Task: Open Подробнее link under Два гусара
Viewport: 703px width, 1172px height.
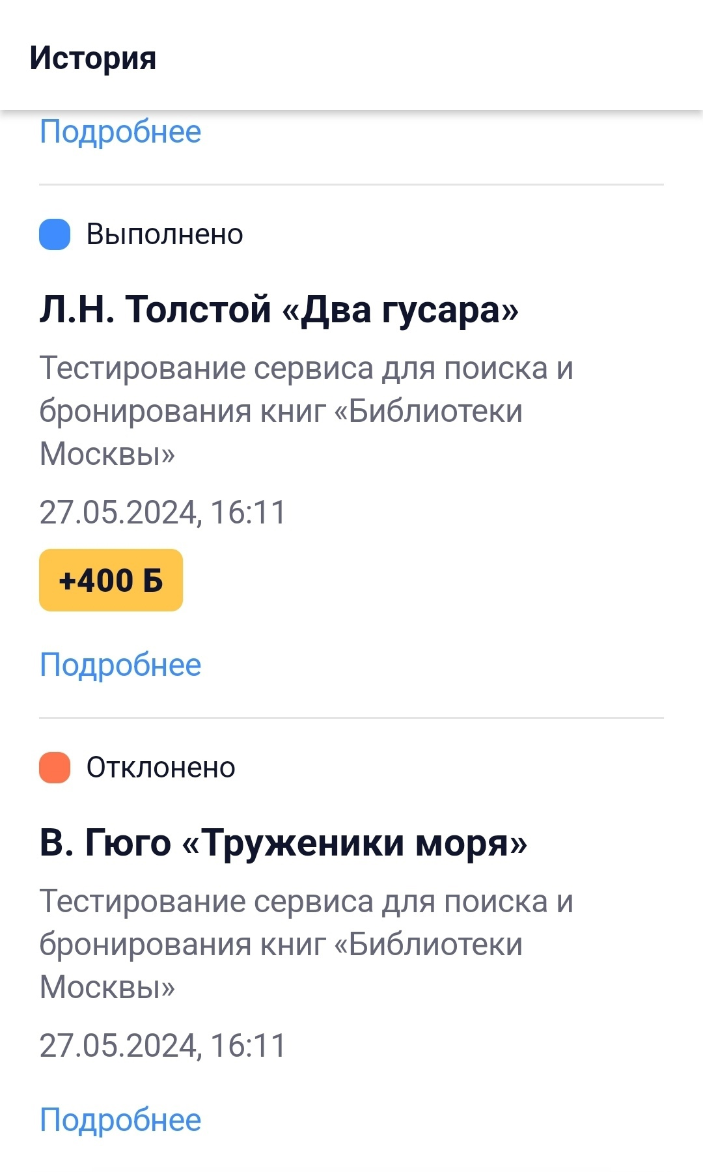Action: click(120, 665)
